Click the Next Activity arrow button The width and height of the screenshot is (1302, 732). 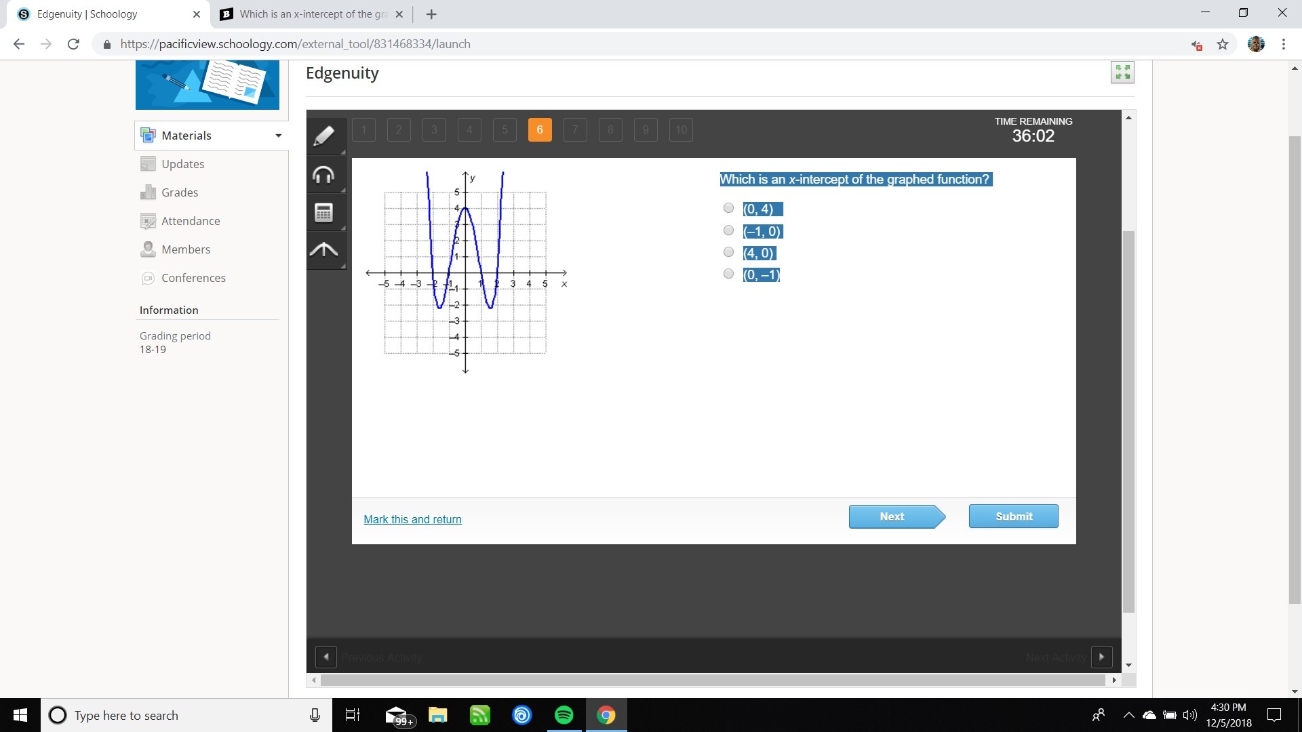point(1101,657)
